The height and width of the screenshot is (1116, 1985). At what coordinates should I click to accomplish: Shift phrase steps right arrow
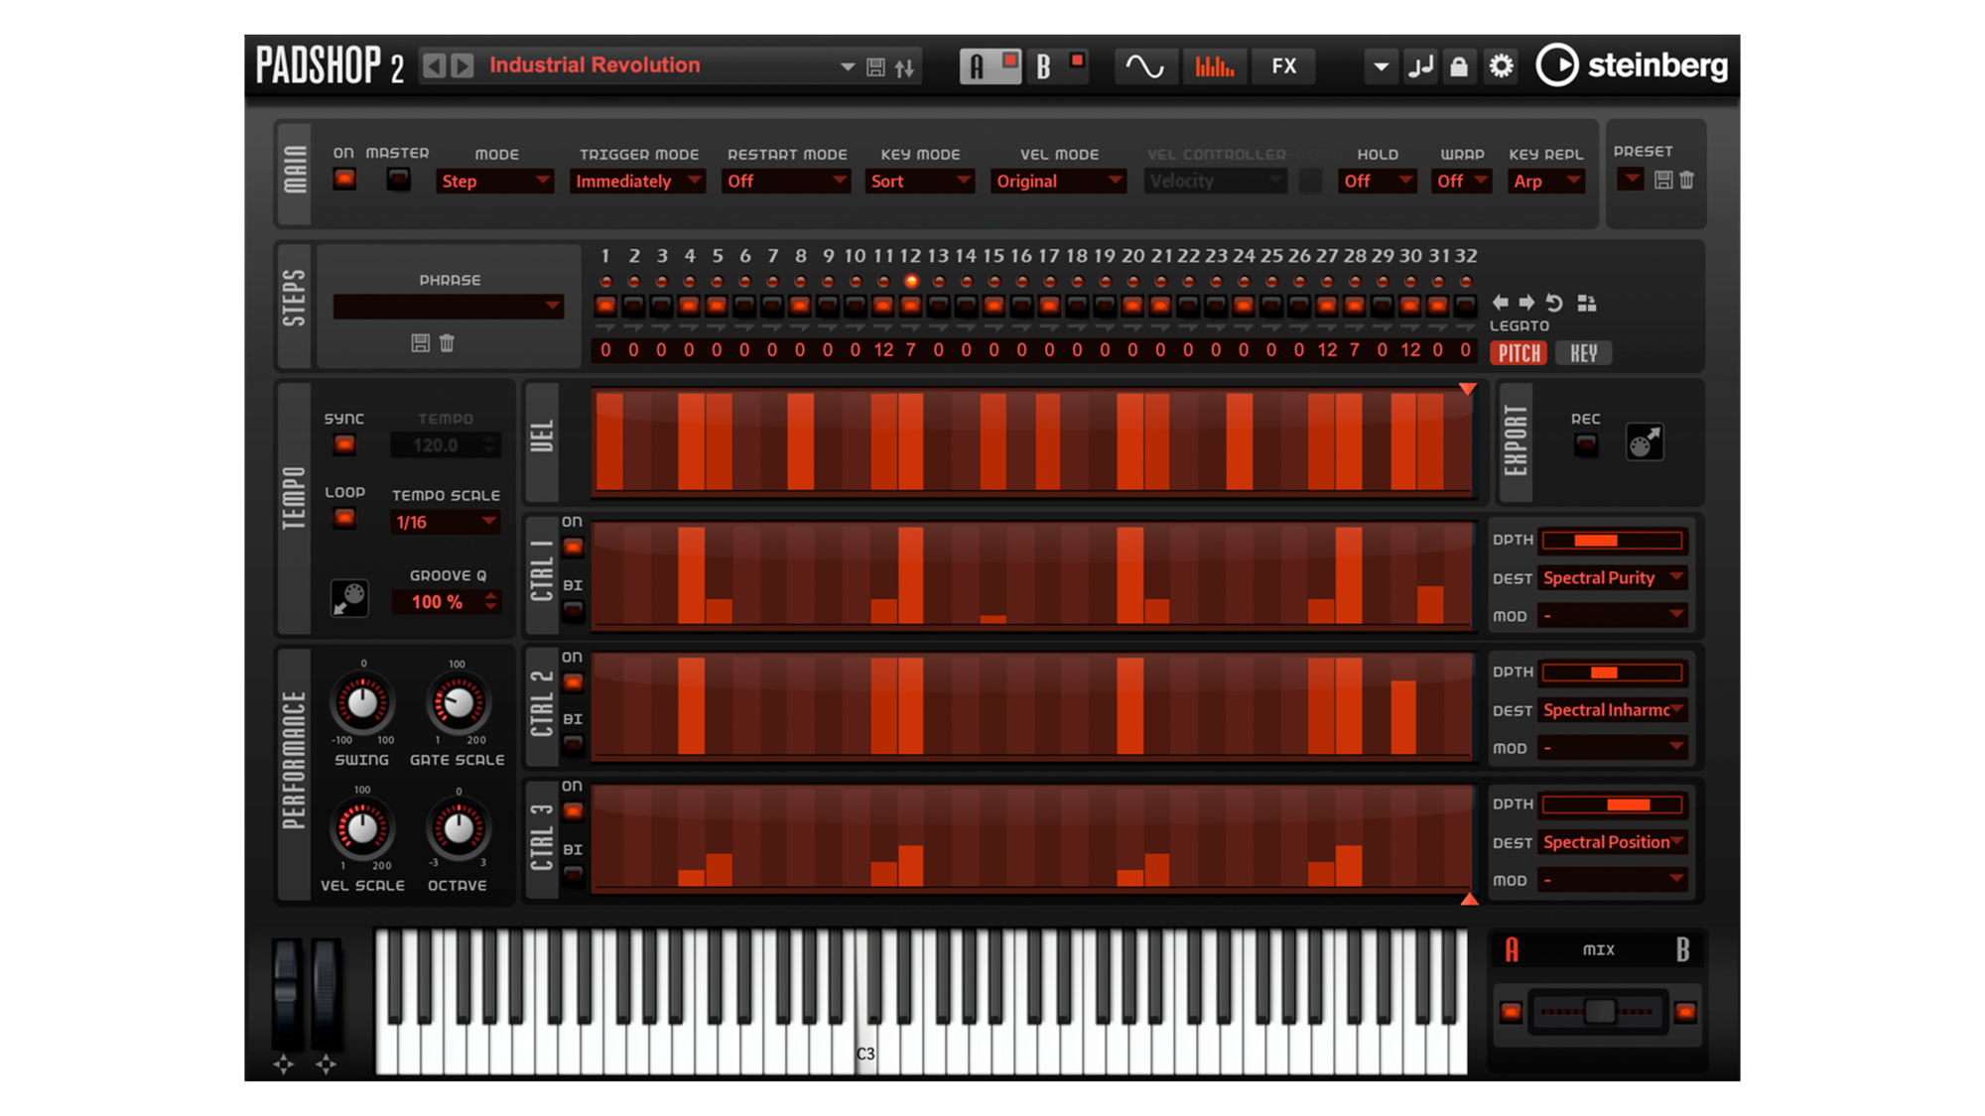pos(1526,303)
